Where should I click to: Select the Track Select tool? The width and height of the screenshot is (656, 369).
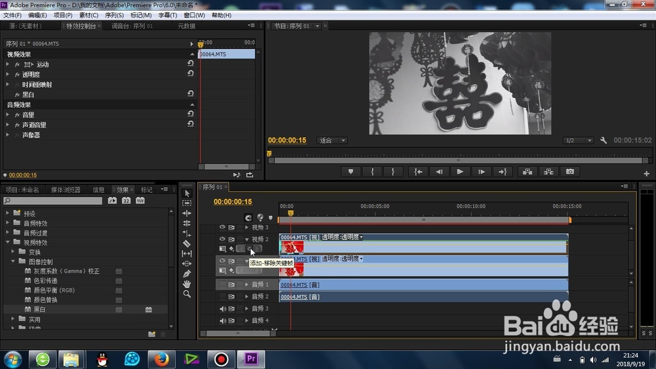(x=187, y=203)
